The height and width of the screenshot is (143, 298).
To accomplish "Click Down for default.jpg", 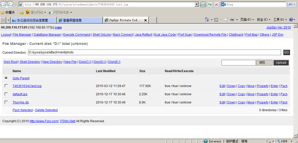I will coord(231,94).
